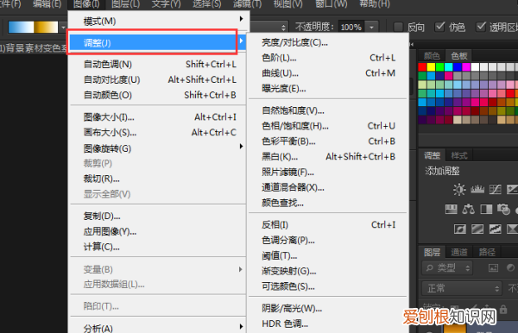Choose 可选颜色(S) from the submenu
Screen dimensions: 518x333
[328, 286]
